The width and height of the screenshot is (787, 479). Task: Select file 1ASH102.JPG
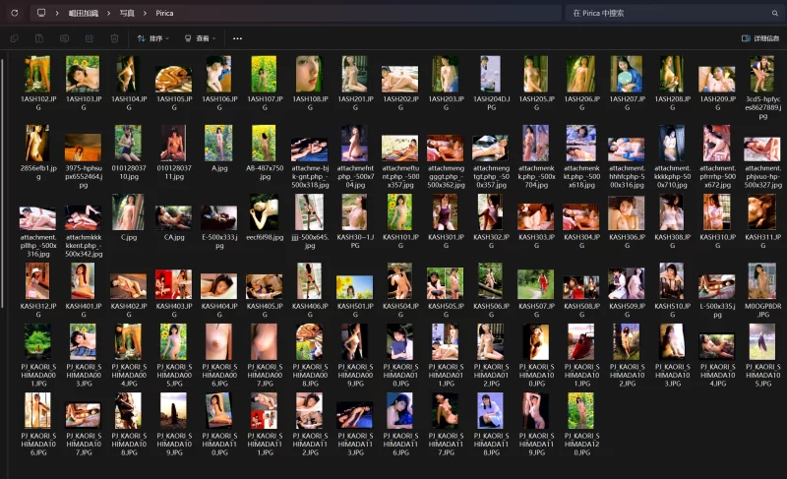[38, 84]
